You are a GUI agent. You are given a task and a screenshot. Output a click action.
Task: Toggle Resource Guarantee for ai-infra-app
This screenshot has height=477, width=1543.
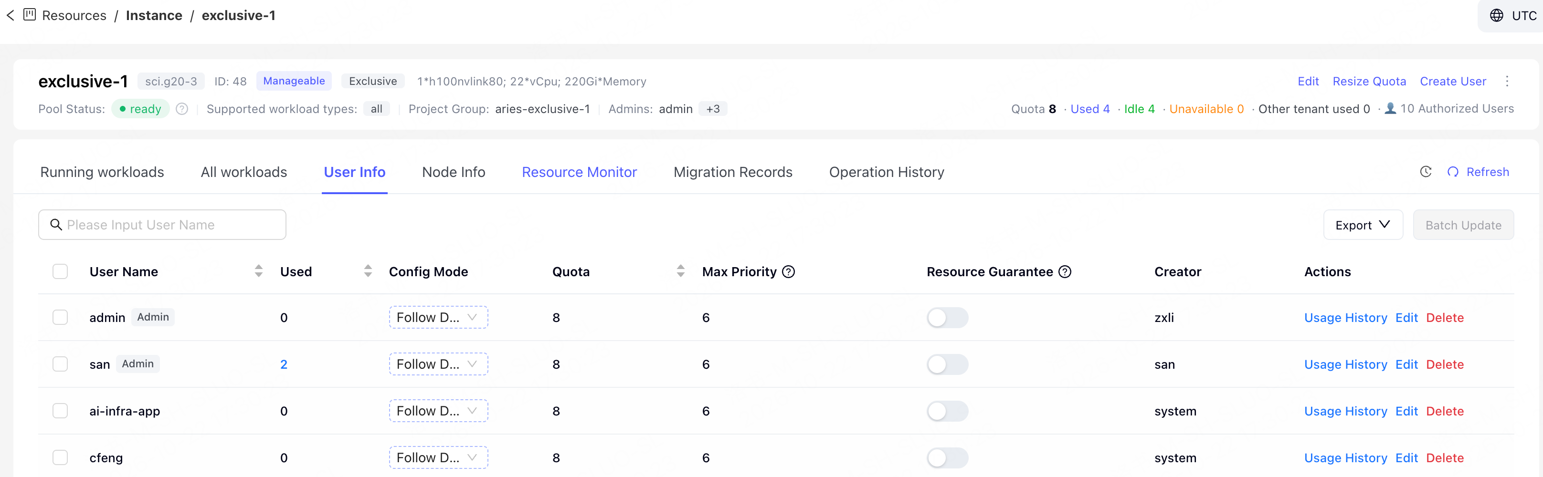(947, 411)
